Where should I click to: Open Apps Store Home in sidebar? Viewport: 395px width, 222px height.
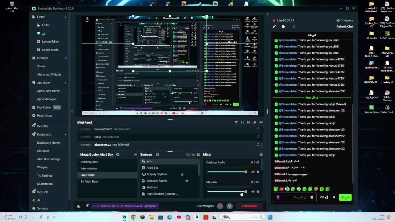coord(48,91)
